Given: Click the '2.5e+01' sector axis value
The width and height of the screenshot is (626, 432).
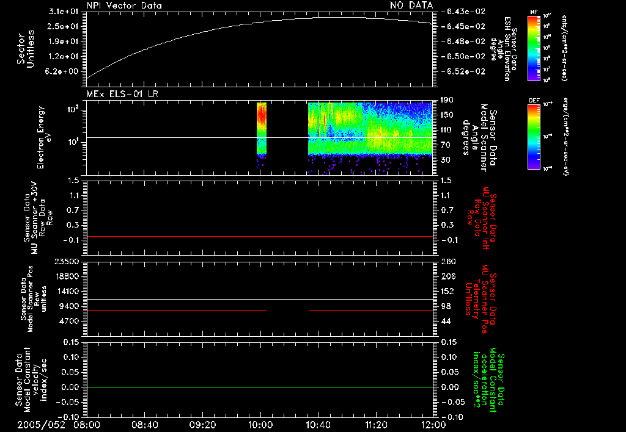Looking at the screenshot, I should click(x=63, y=26).
